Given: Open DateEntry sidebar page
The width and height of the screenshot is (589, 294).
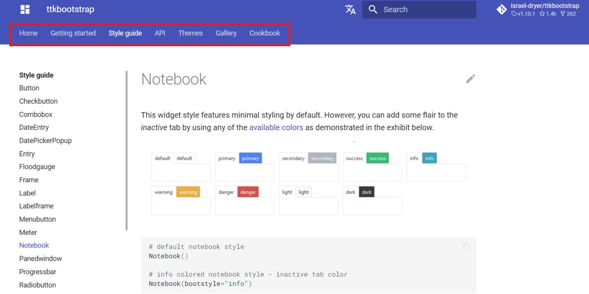Looking at the screenshot, I should pos(34,127).
